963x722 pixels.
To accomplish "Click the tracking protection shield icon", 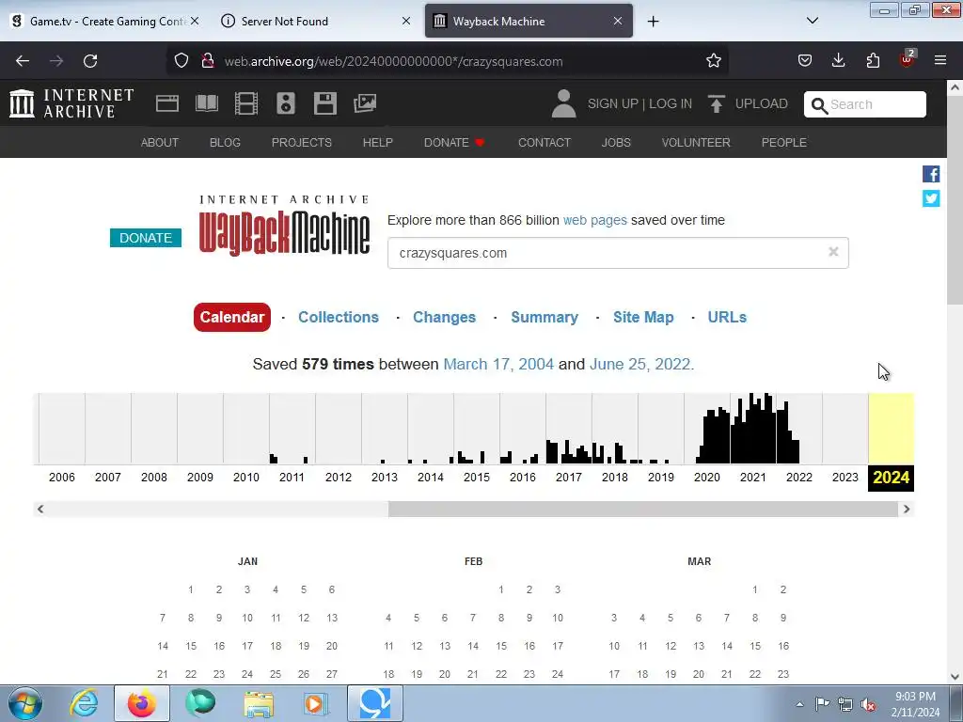I will (182, 61).
